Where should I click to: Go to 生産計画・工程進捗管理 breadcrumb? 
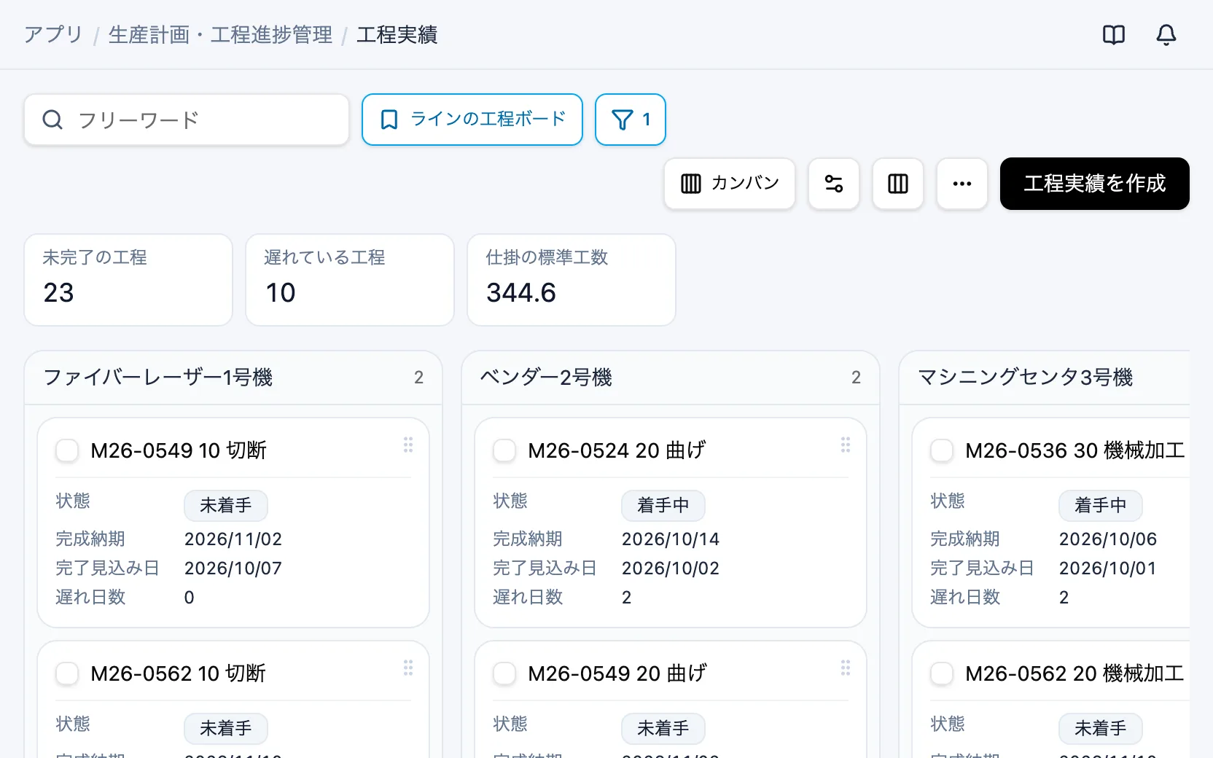[220, 34]
